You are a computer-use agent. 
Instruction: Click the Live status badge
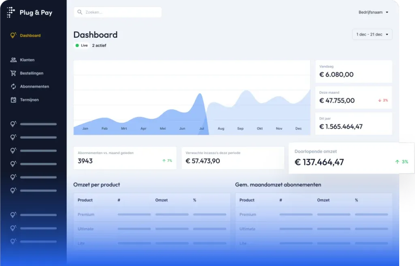tap(81, 45)
